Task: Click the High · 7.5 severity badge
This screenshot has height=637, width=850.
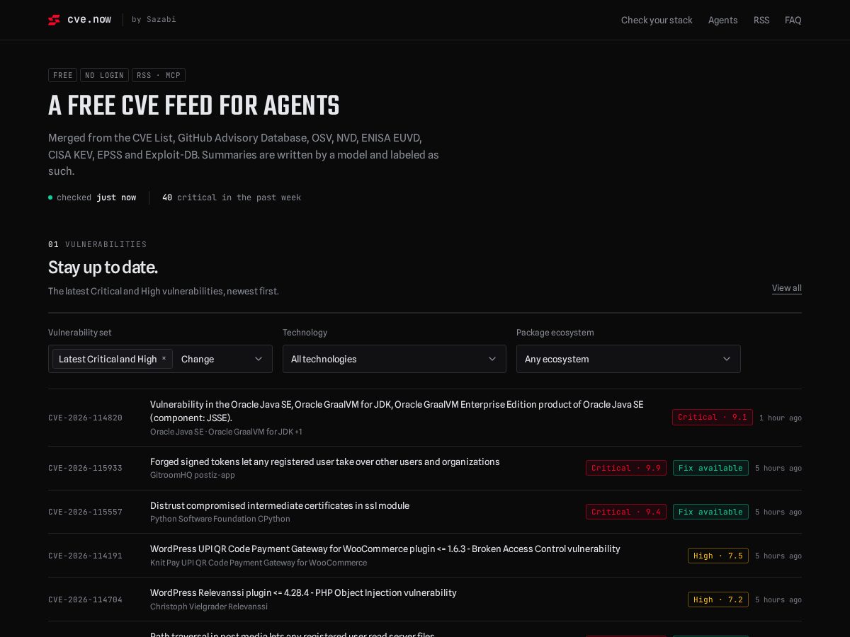Action: (x=718, y=556)
